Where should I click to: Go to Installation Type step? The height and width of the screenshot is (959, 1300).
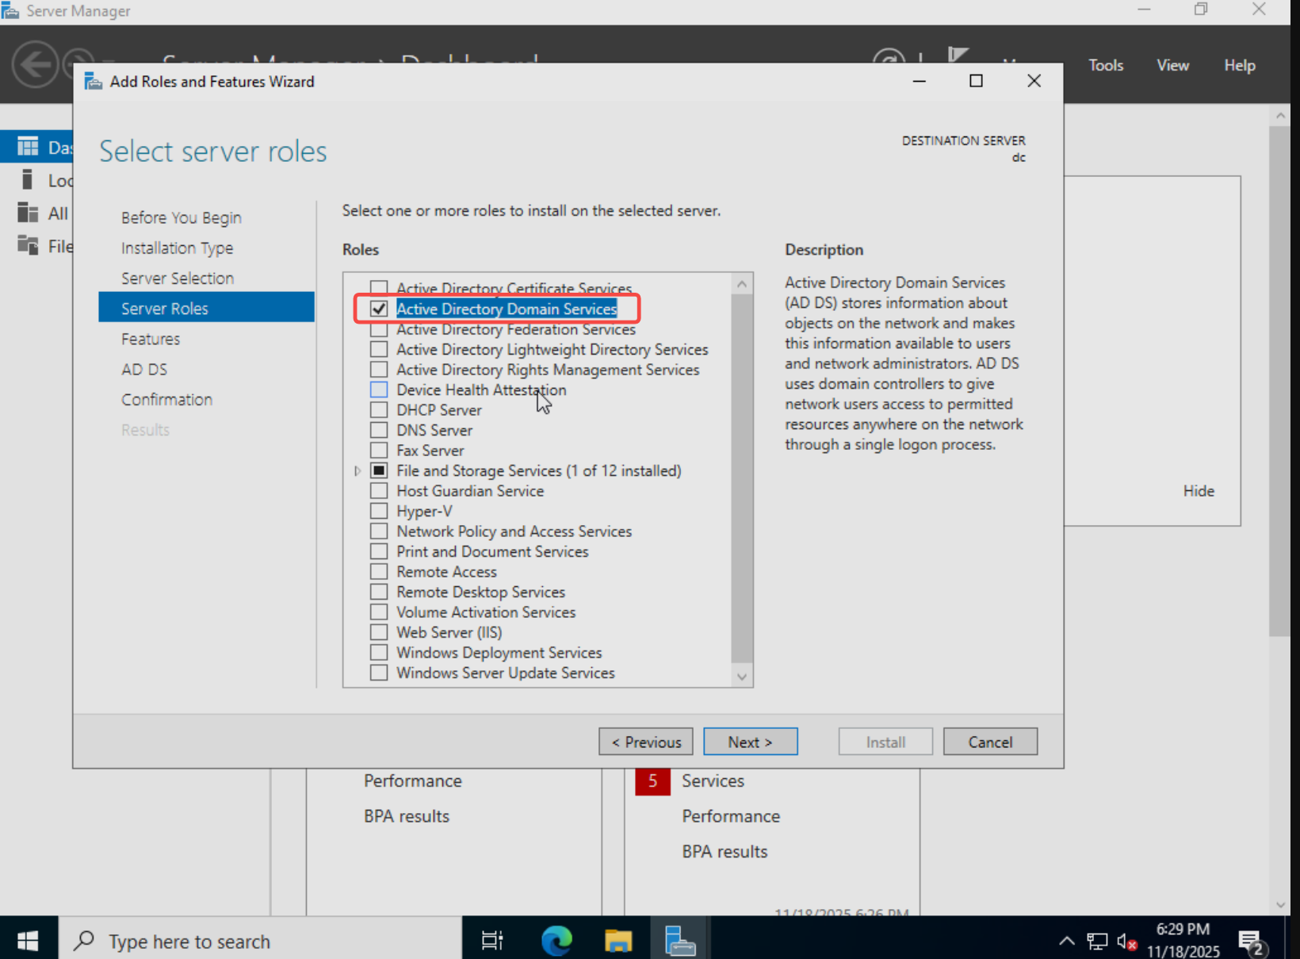click(x=177, y=247)
